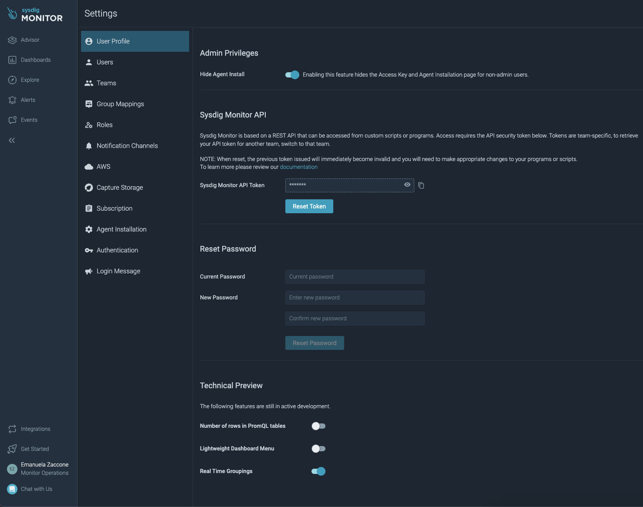Click the Roles icon

click(89, 125)
